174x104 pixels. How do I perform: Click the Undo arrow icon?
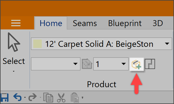17,97
